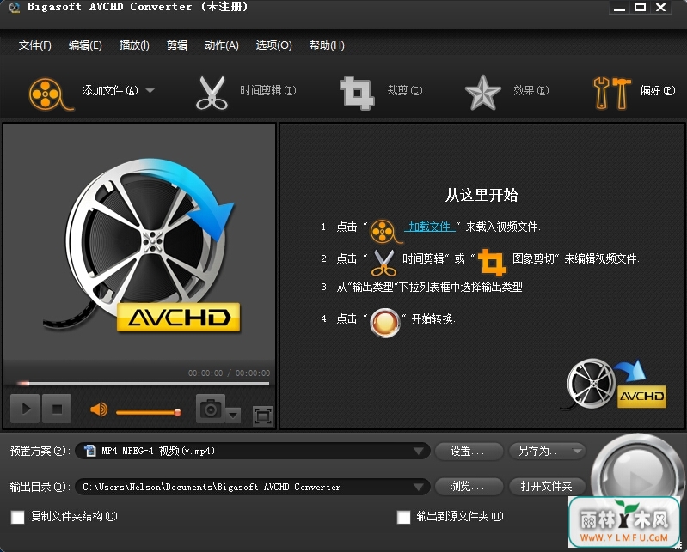The image size is (687, 552).
Task: Open the 帮助(H) menu
Action: point(327,45)
